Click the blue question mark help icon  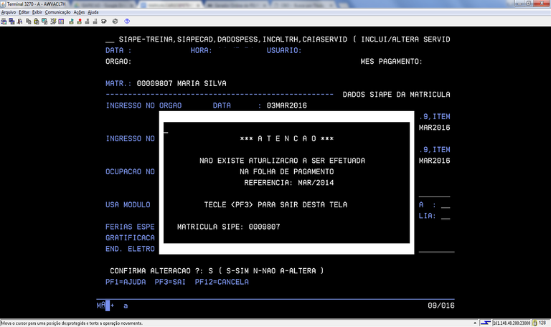(127, 22)
